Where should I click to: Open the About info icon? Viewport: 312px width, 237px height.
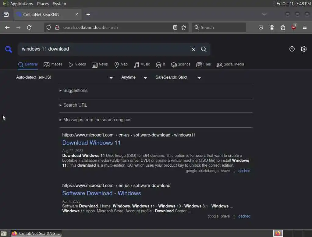292,49
